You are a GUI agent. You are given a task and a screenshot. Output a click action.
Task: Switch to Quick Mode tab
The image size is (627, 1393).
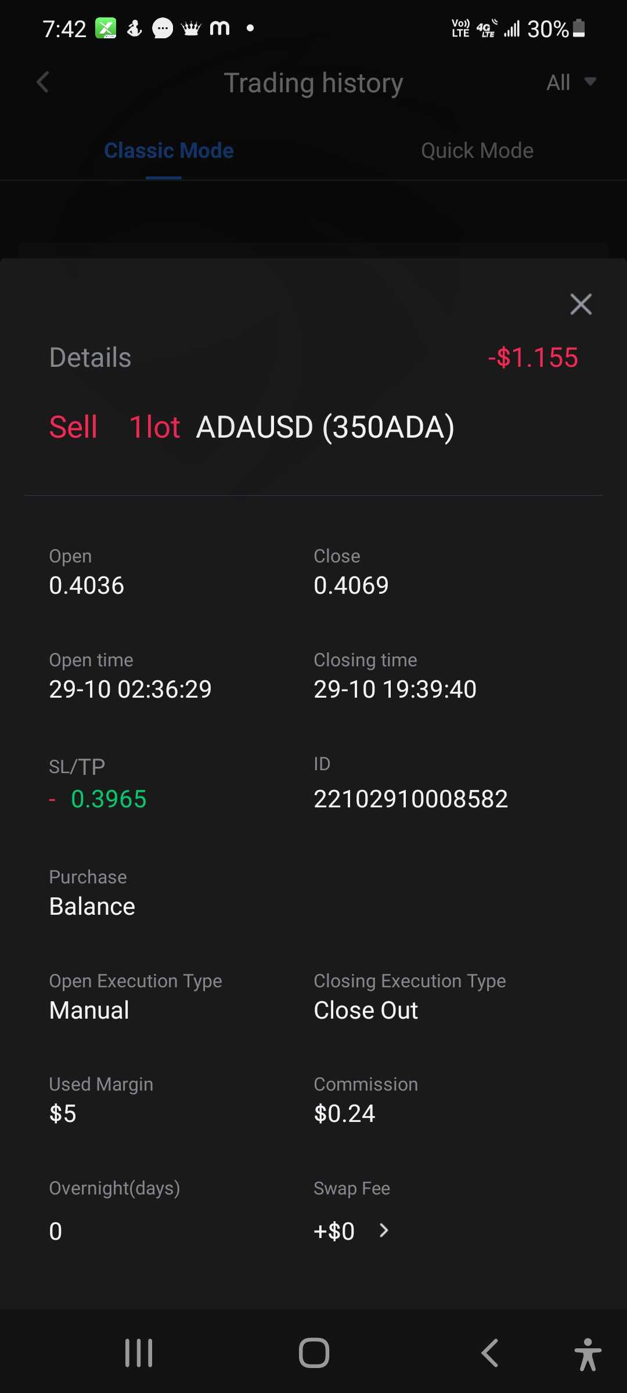click(x=477, y=151)
